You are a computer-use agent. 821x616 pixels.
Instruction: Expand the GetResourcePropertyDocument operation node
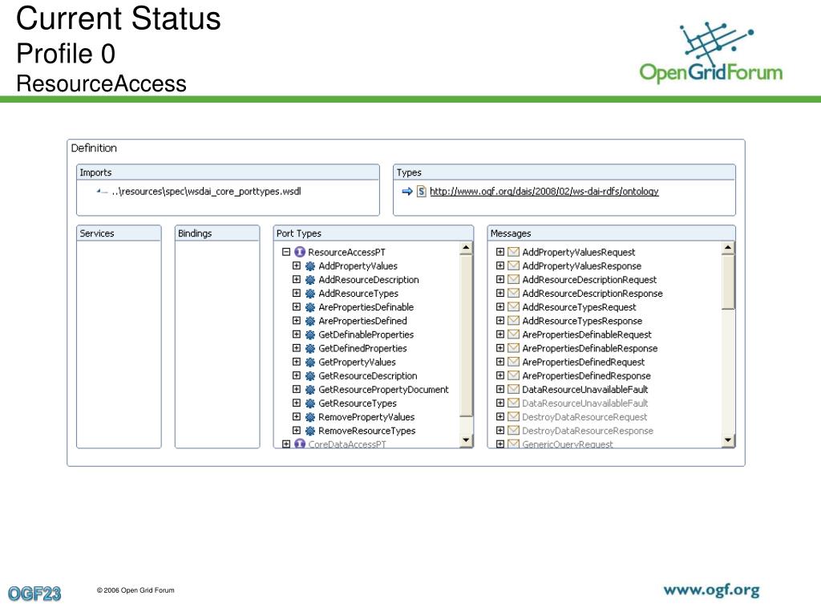[297, 389]
